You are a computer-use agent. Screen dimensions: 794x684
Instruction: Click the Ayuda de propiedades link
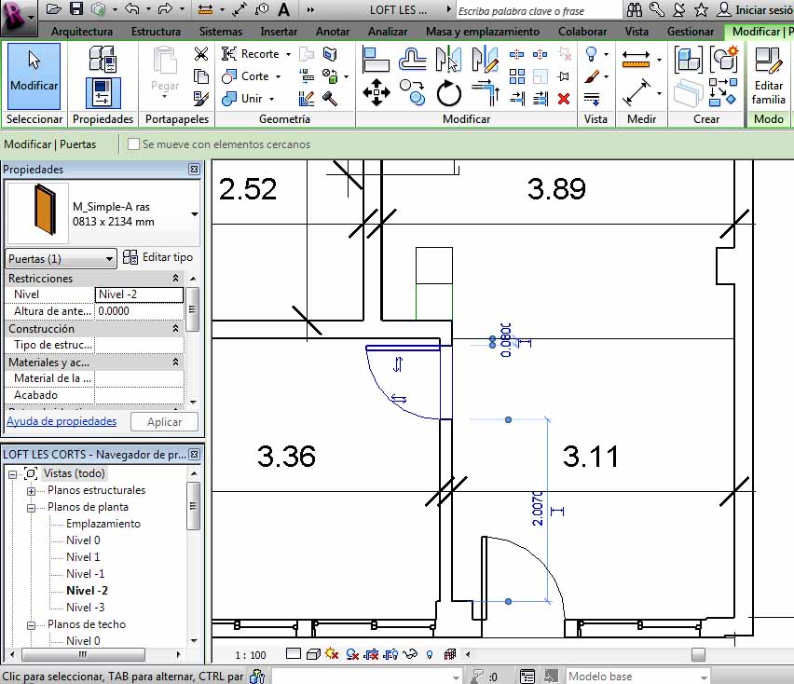pyautogui.click(x=62, y=421)
